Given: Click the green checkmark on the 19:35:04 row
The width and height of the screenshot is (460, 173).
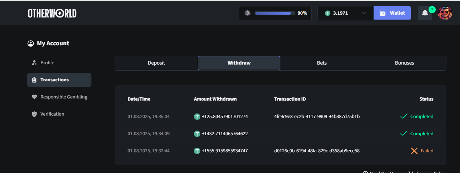Looking at the screenshot, I should [404, 116].
